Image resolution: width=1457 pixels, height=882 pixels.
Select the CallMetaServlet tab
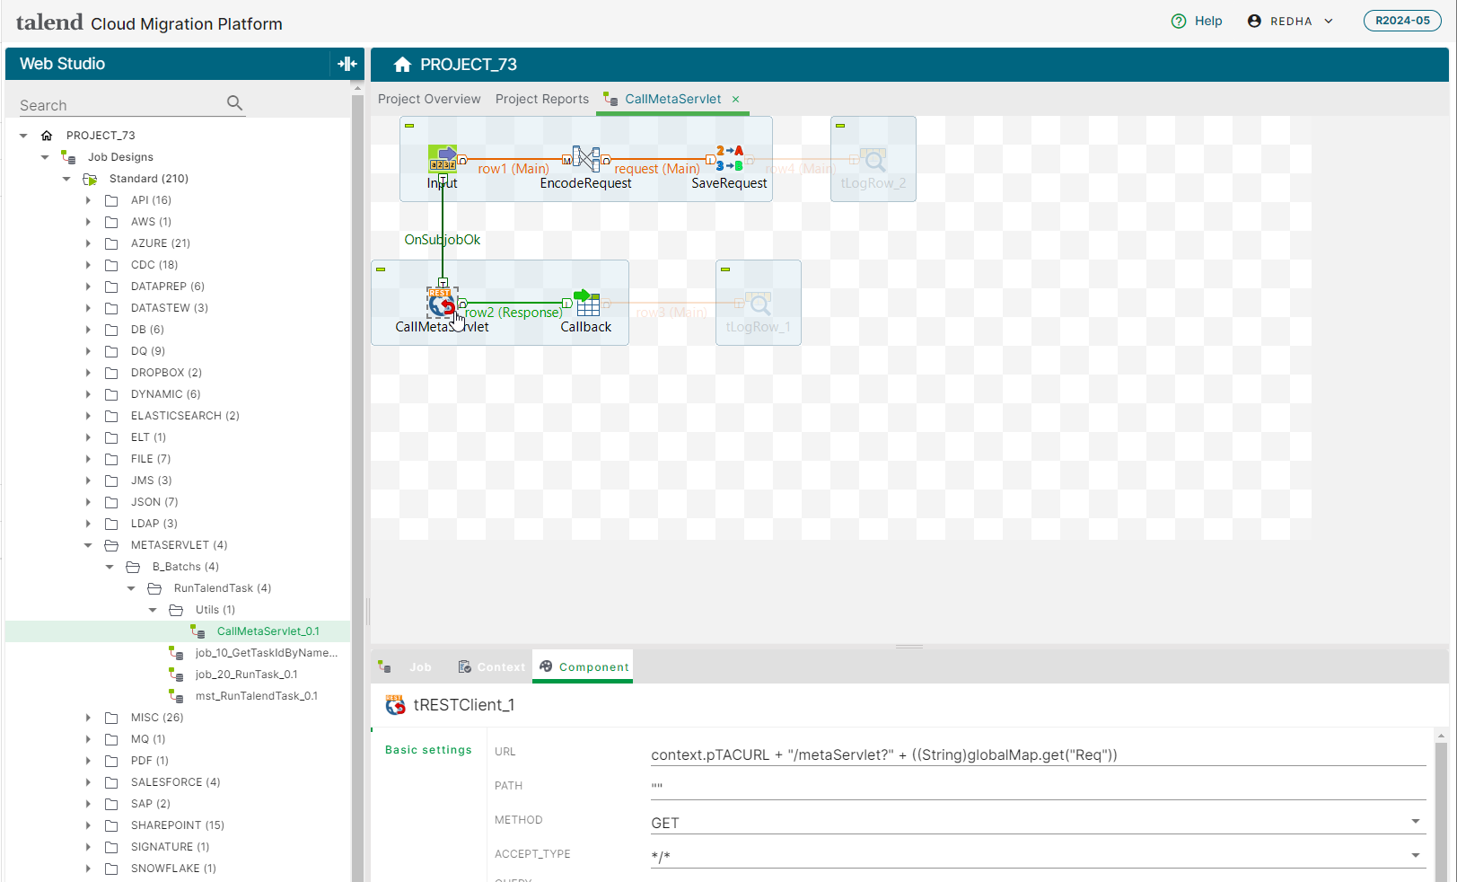click(672, 99)
